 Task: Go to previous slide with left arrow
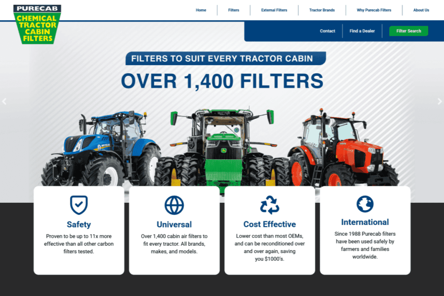pos(4,101)
